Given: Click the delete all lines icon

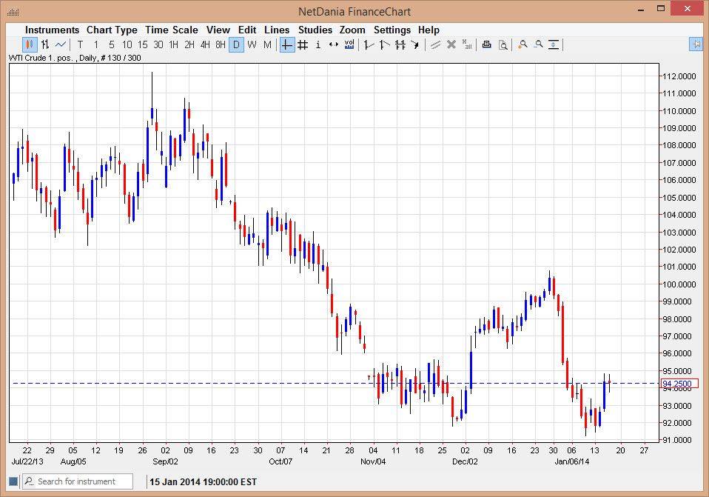Looking at the screenshot, I should coord(466,45).
